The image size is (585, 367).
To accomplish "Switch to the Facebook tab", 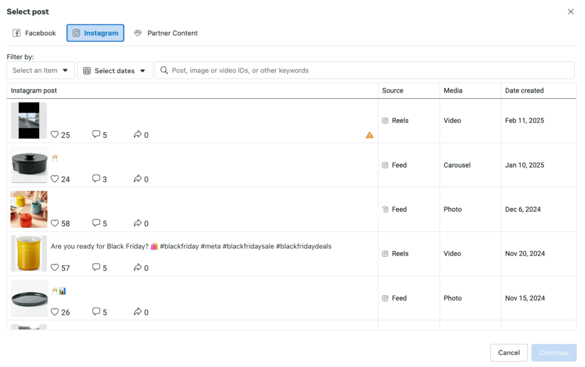I will [34, 33].
